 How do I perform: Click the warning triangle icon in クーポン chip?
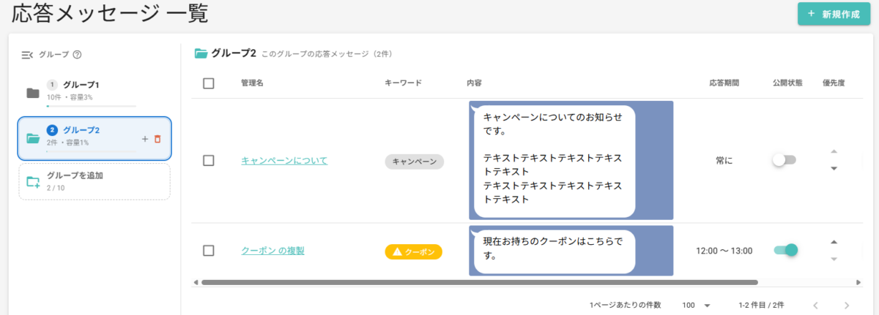tap(397, 252)
